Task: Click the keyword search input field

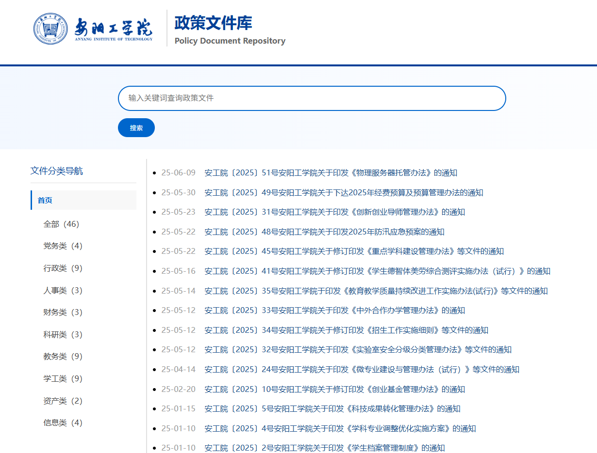Action: pyautogui.click(x=312, y=98)
